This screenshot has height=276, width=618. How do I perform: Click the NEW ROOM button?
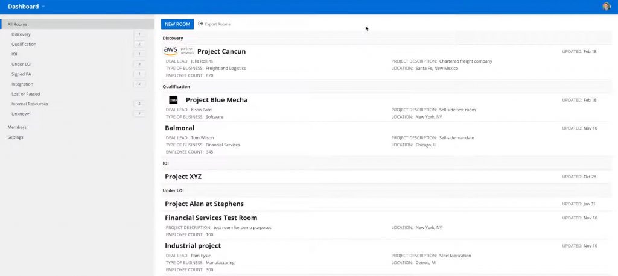tap(177, 24)
